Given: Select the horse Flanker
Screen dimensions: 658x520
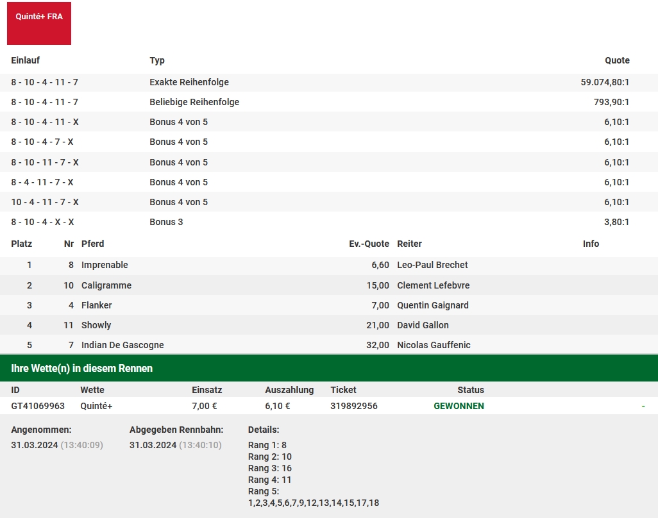Looking at the screenshot, I should [x=96, y=306].
